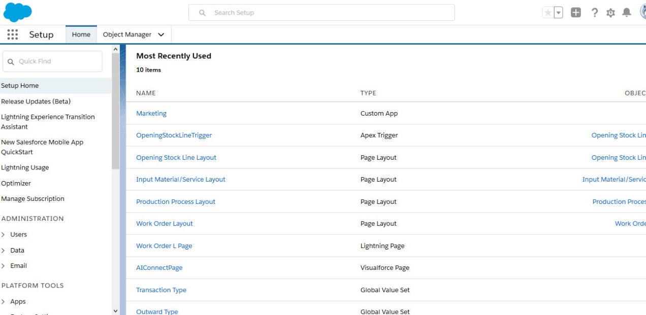646x315 pixels.
Task: Click the PLATFORM TOOLS section heading
Action: 33,286
